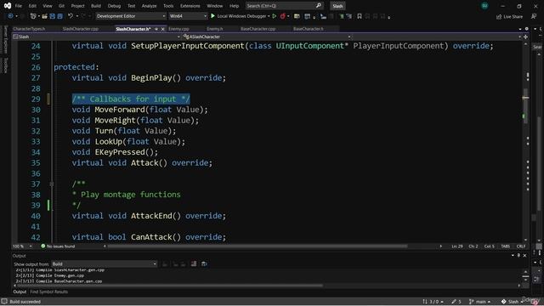Open the Server Explorer side tab

(x=5, y=39)
